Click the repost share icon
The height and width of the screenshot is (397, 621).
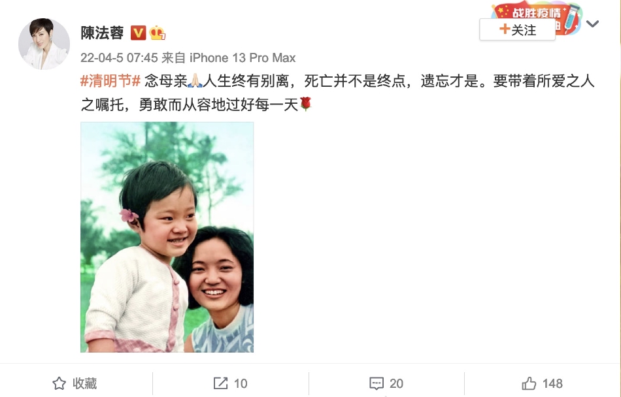tap(220, 383)
